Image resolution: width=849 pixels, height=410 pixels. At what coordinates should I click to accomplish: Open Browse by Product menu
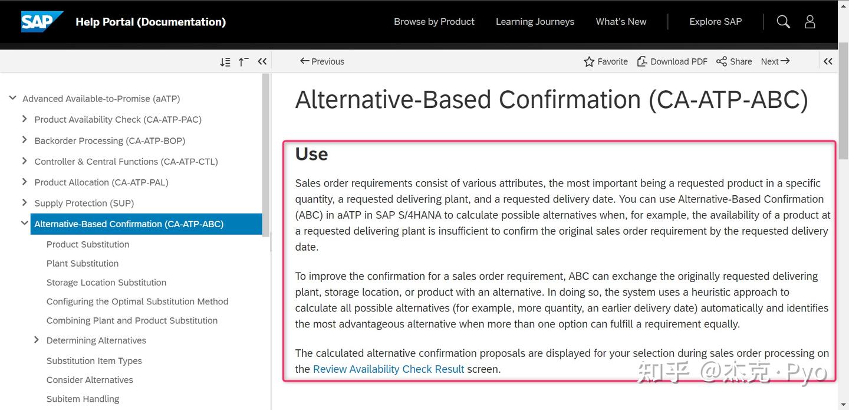tap(434, 21)
